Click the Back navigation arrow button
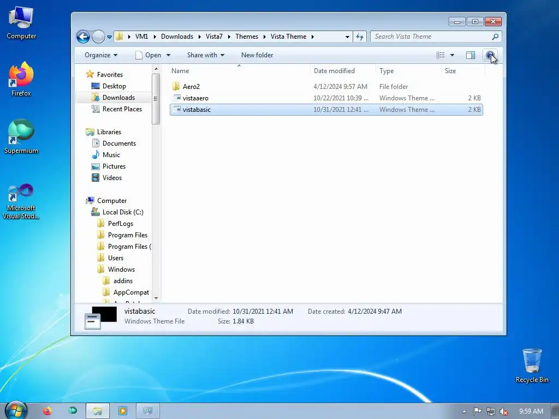Screen dimensions: 559x419 click(x=83, y=37)
